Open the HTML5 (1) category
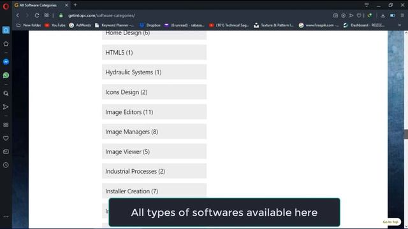 pos(154,52)
